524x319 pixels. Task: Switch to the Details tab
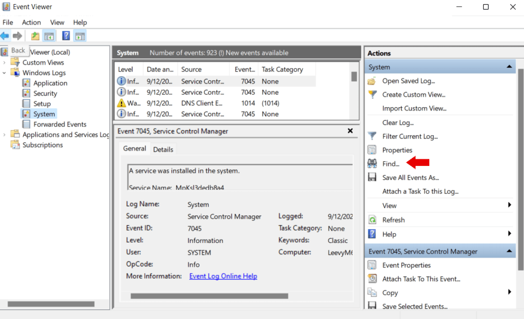tap(163, 149)
